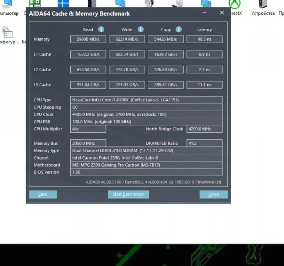Click L2 Cache copy 526.63 GB/s
Viewport: 284px width, 266px height.
[165, 70]
